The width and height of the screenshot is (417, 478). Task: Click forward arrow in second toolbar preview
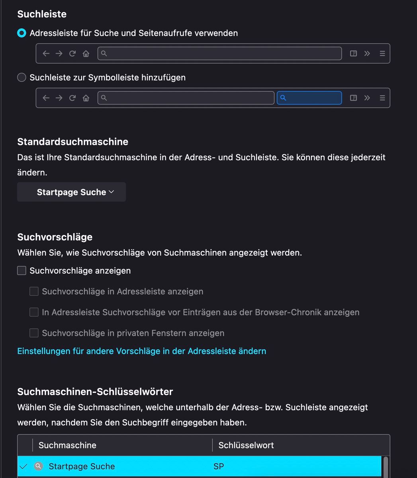coord(59,98)
